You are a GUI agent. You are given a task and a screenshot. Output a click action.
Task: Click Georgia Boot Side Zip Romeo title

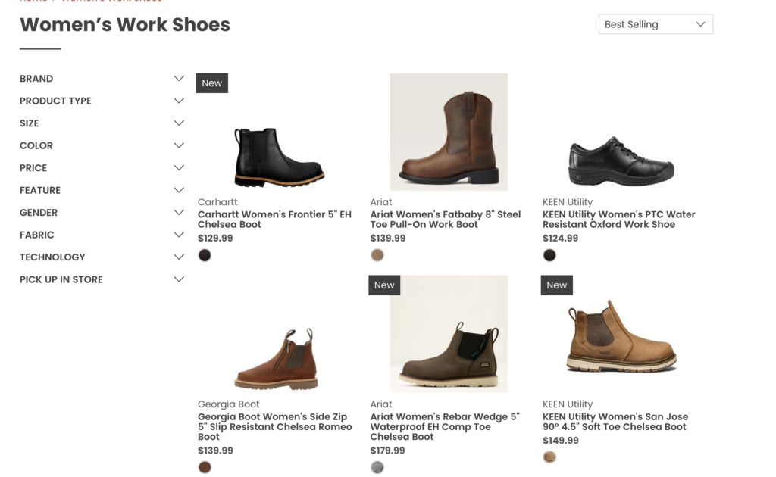tap(274, 427)
